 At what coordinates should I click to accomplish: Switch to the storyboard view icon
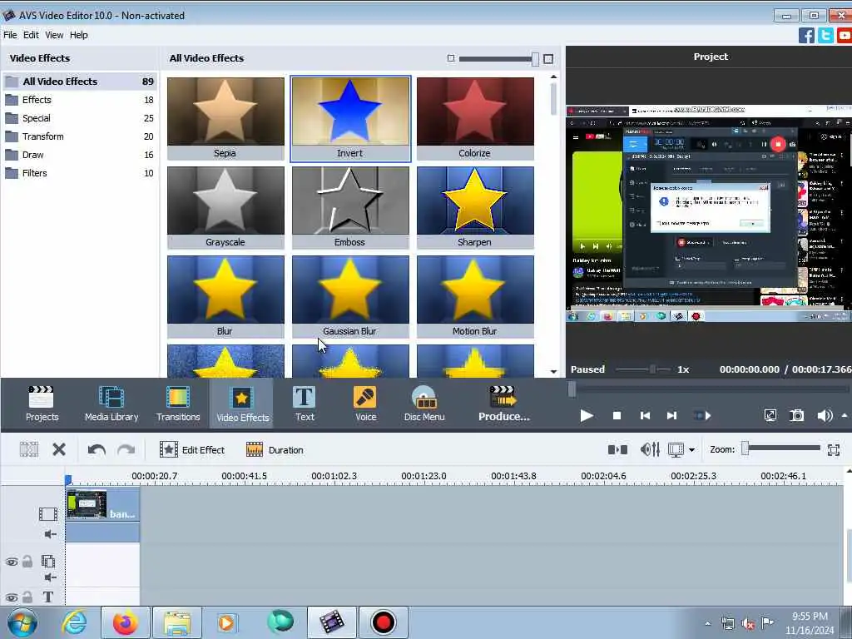(x=617, y=449)
